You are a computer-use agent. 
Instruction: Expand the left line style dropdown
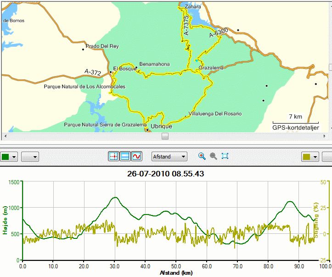click(30, 157)
